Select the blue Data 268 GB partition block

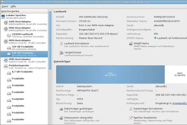(x=110, y=74)
